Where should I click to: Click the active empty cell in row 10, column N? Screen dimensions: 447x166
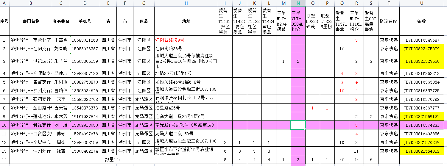point(298,125)
